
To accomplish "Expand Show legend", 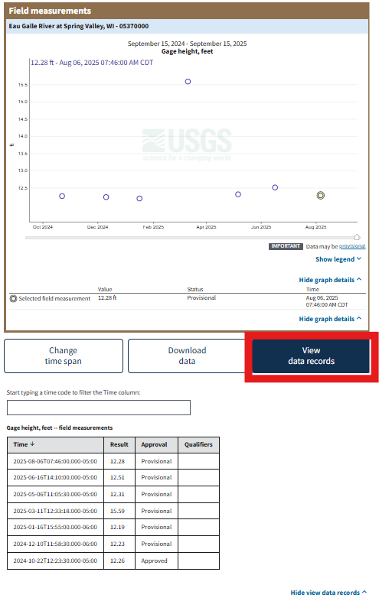I will pyautogui.click(x=338, y=259).
